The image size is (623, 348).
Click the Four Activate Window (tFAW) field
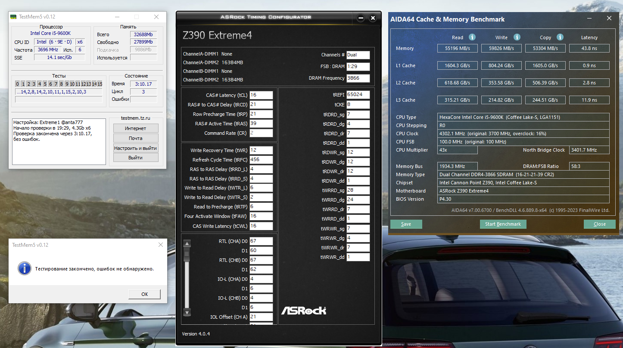click(x=261, y=216)
